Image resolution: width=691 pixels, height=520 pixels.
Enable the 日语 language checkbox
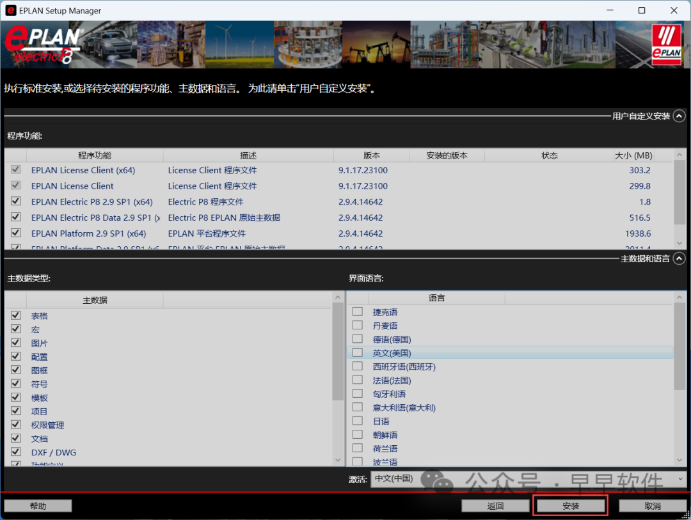coord(358,421)
